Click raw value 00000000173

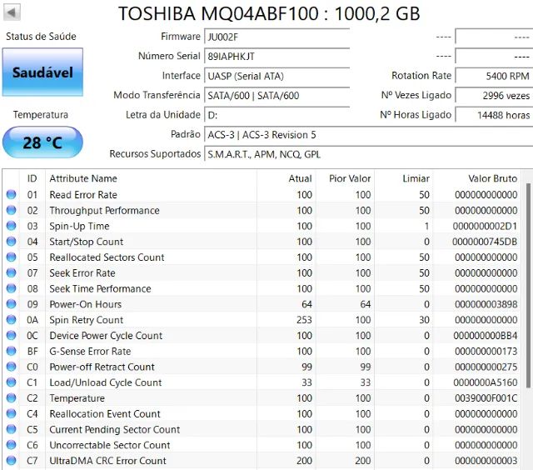click(486, 352)
